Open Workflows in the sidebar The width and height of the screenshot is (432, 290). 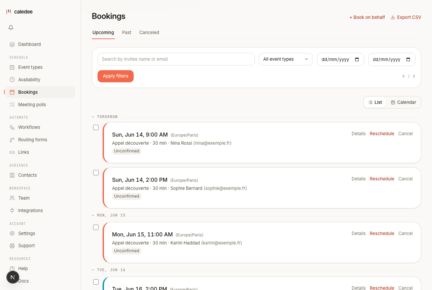tap(40, 127)
